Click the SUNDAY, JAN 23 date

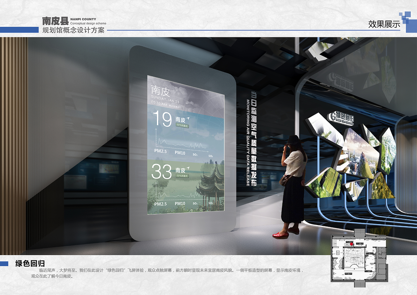coord(165,100)
